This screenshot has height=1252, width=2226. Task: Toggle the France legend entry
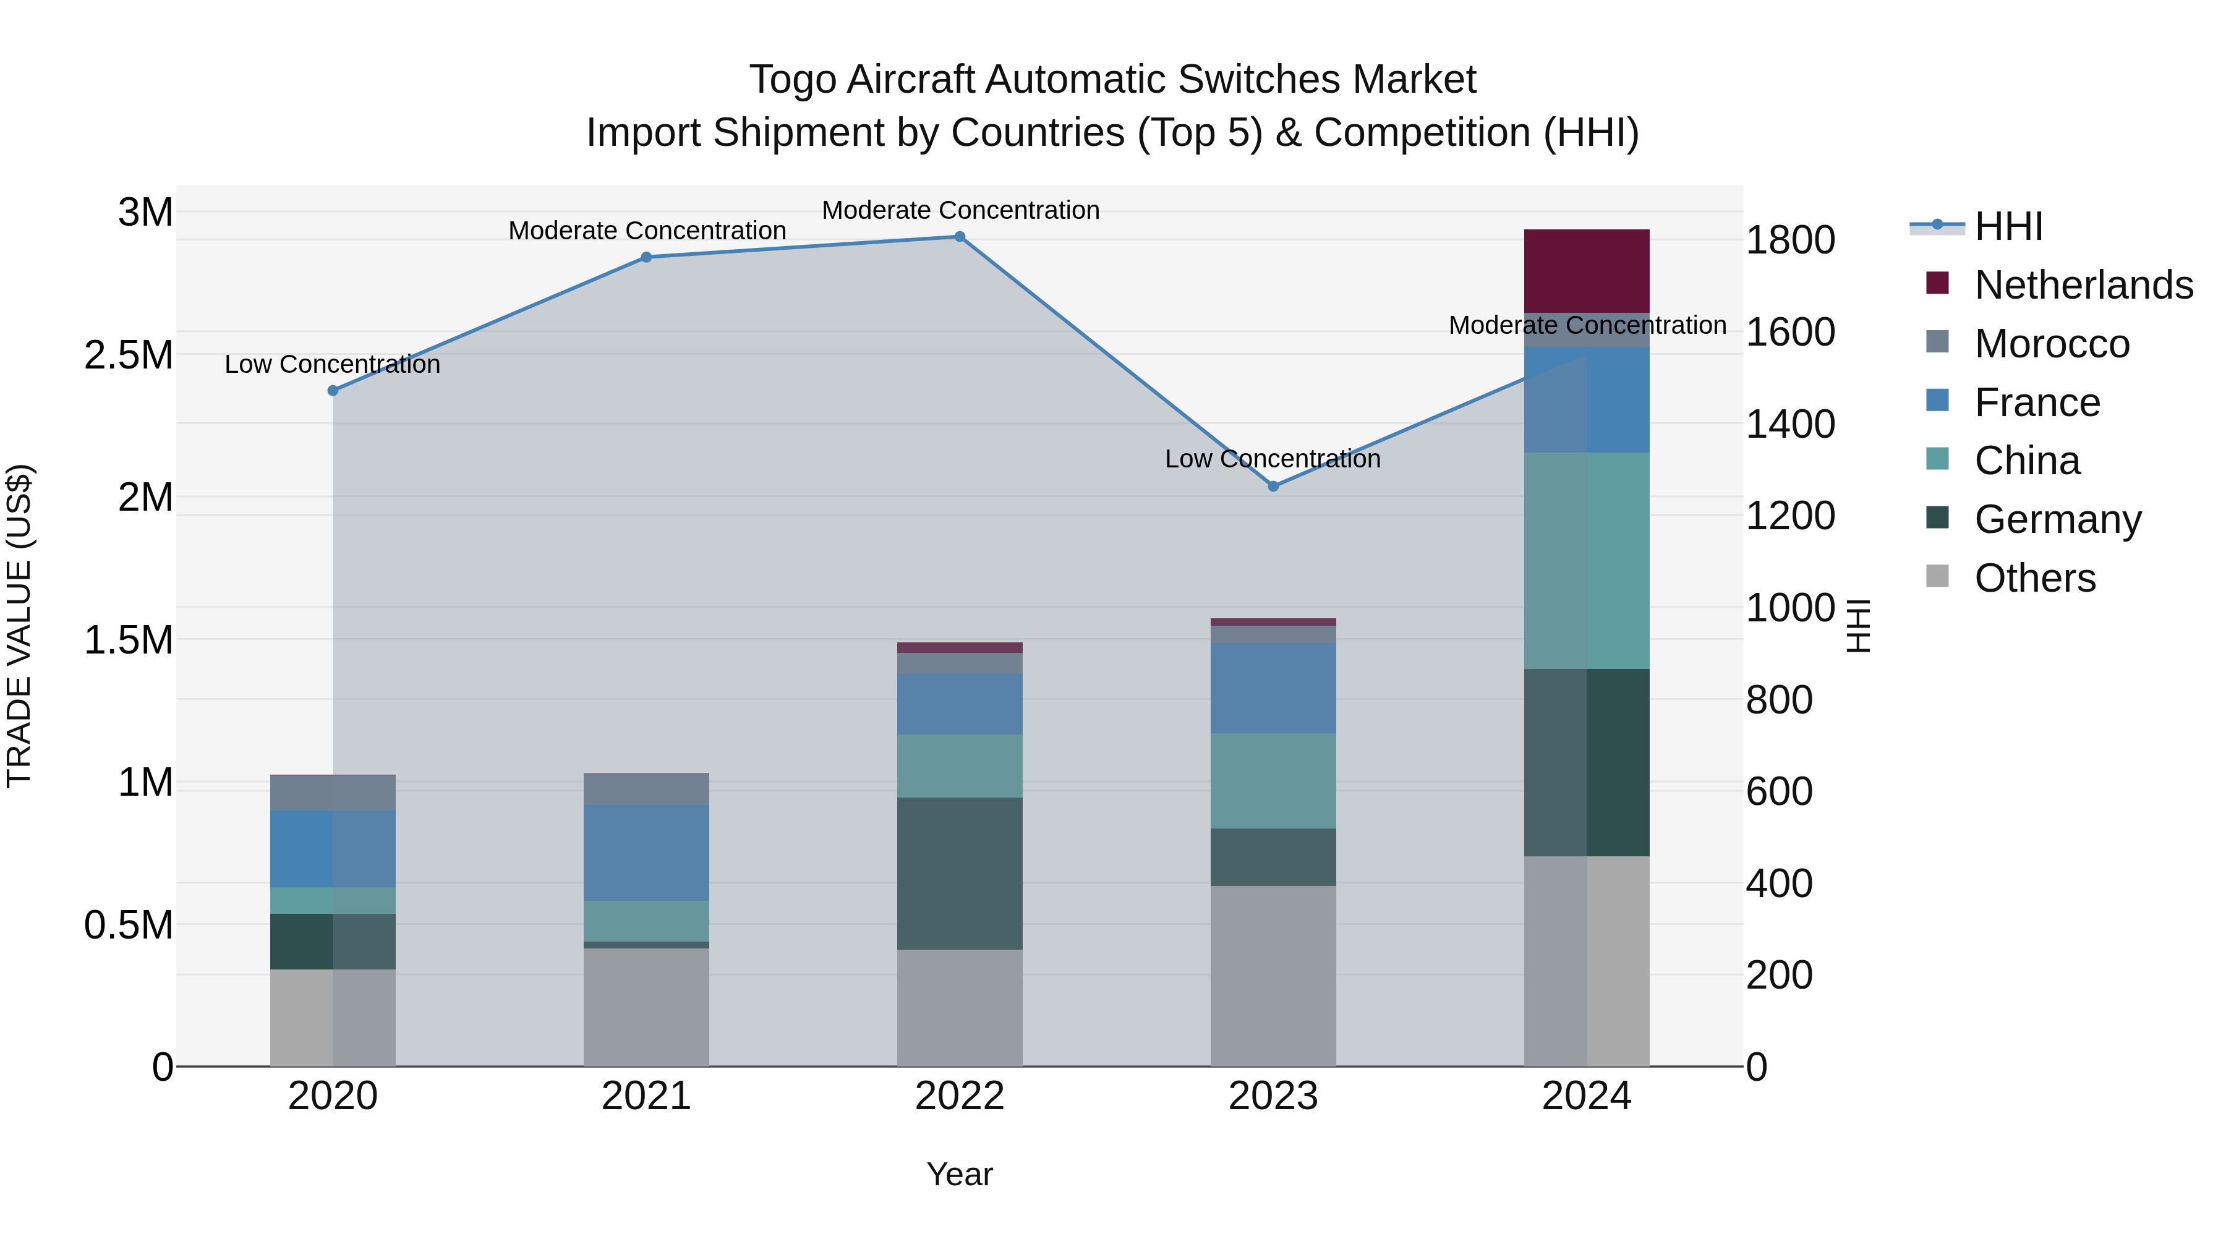click(x=2013, y=402)
